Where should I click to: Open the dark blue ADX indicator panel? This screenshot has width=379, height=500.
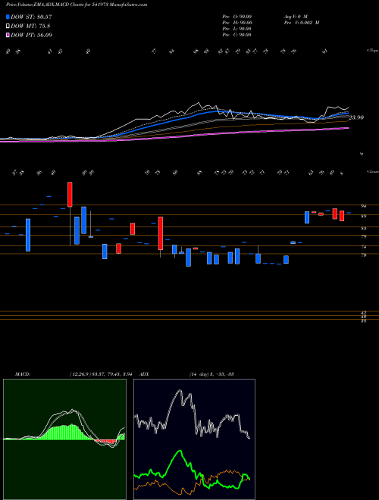pyautogui.click(x=194, y=439)
